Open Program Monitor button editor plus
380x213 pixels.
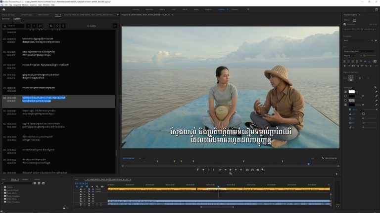pyautogui.click(x=336, y=174)
